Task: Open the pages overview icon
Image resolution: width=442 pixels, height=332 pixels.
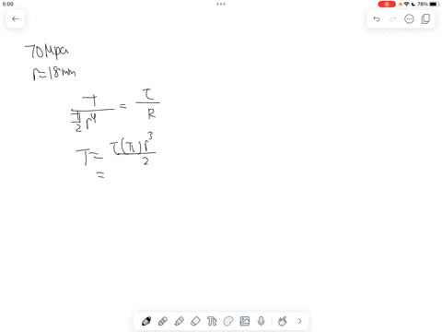Action: pyautogui.click(x=425, y=19)
